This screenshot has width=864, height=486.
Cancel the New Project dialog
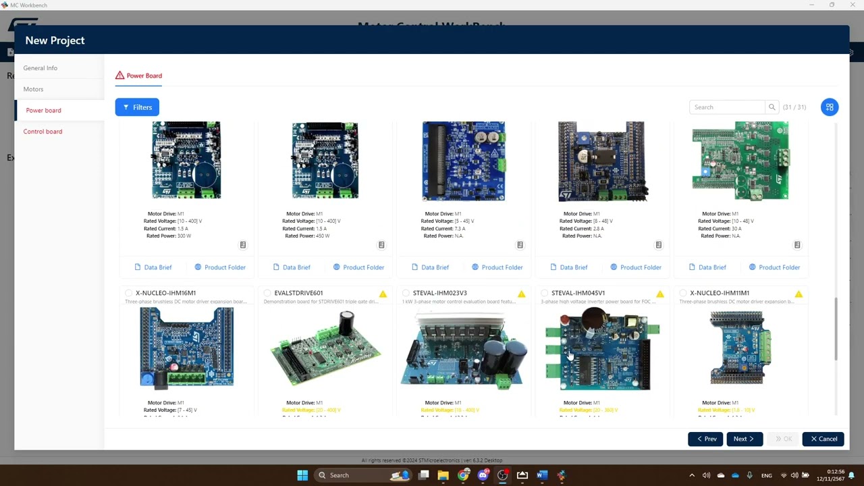pyautogui.click(x=823, y=439)
